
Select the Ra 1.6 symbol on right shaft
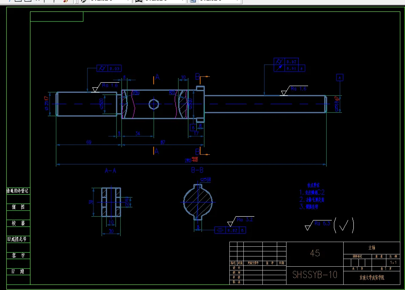click(x=294, y=91)
